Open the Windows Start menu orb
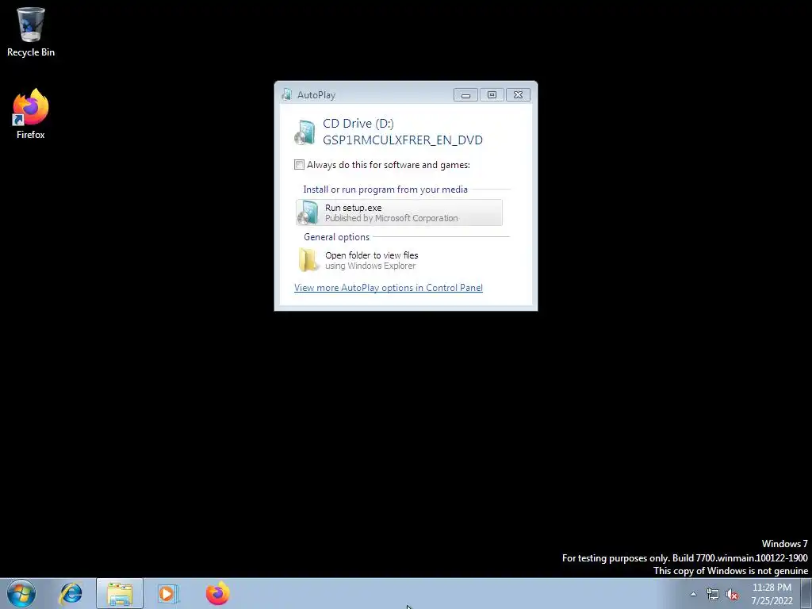The height and width of the screenshot is (609, 812). click(x=21, y=593)
